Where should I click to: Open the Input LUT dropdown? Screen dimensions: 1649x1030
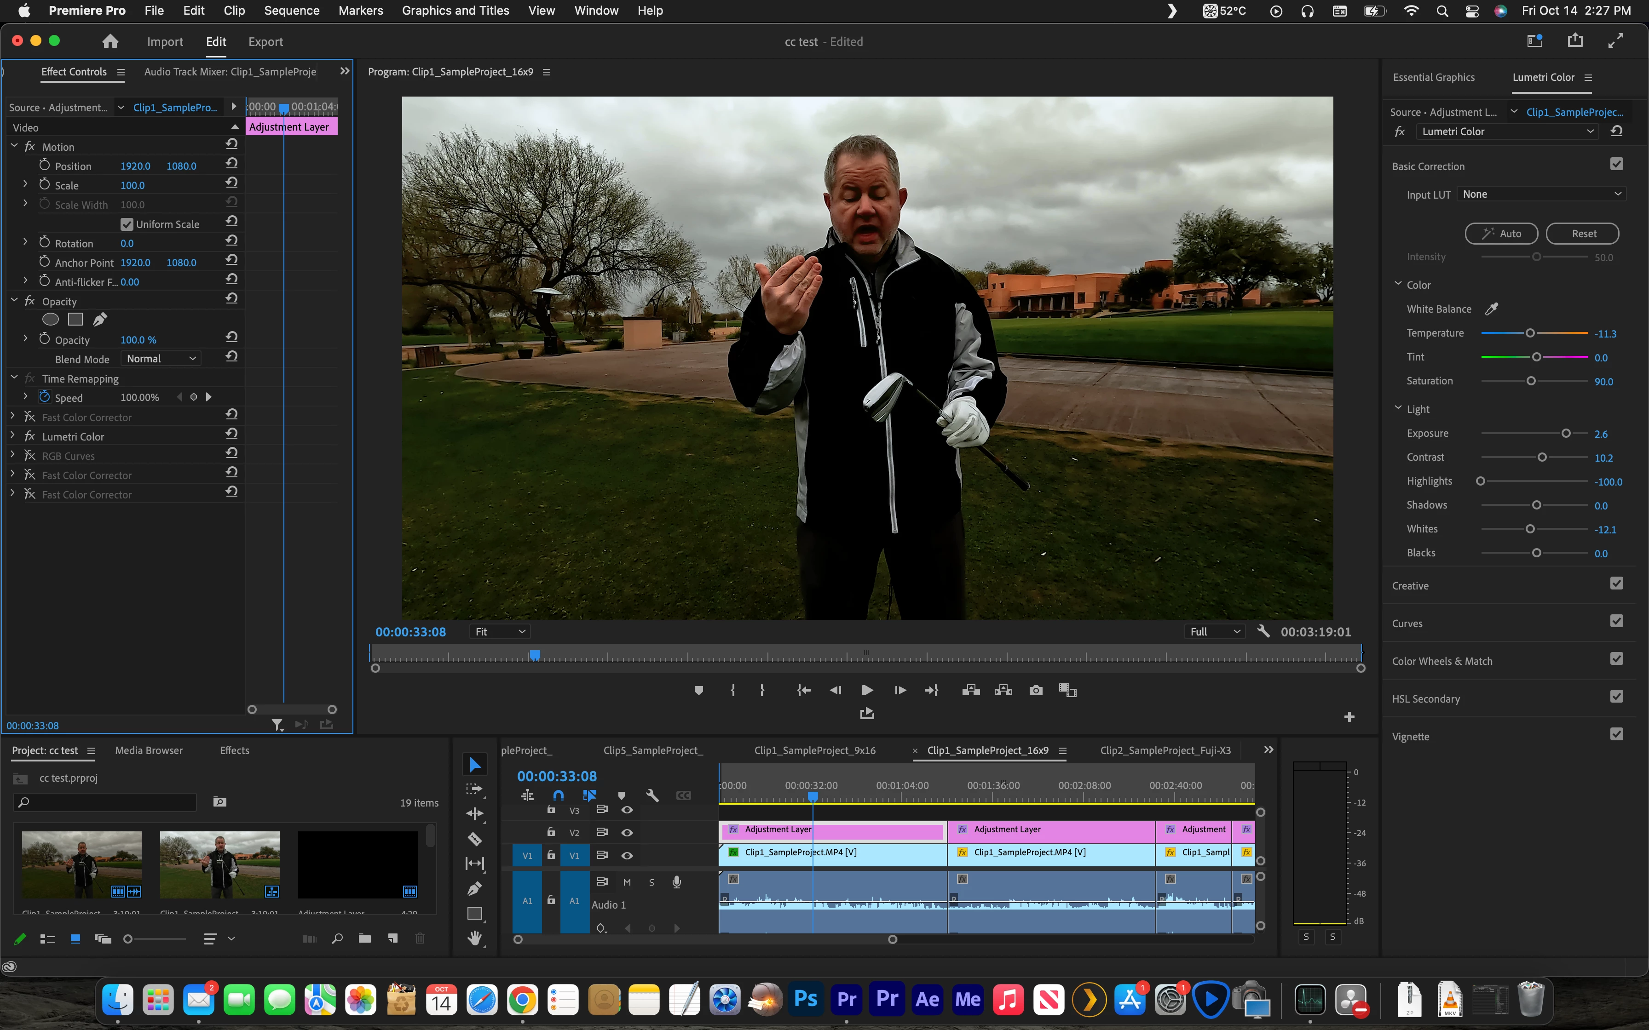(x=1541, y=194)
